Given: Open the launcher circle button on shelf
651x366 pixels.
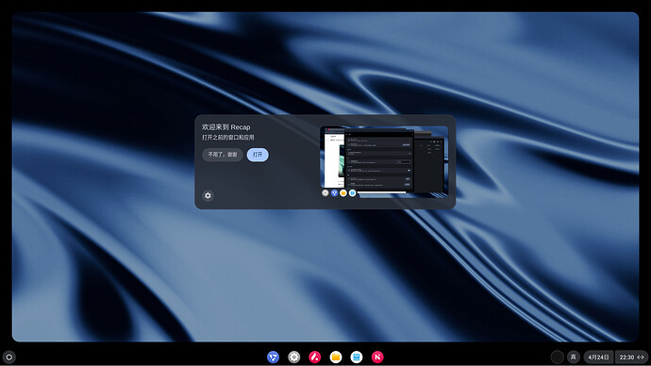Looking at the screenshot, I should pos(9,357).
